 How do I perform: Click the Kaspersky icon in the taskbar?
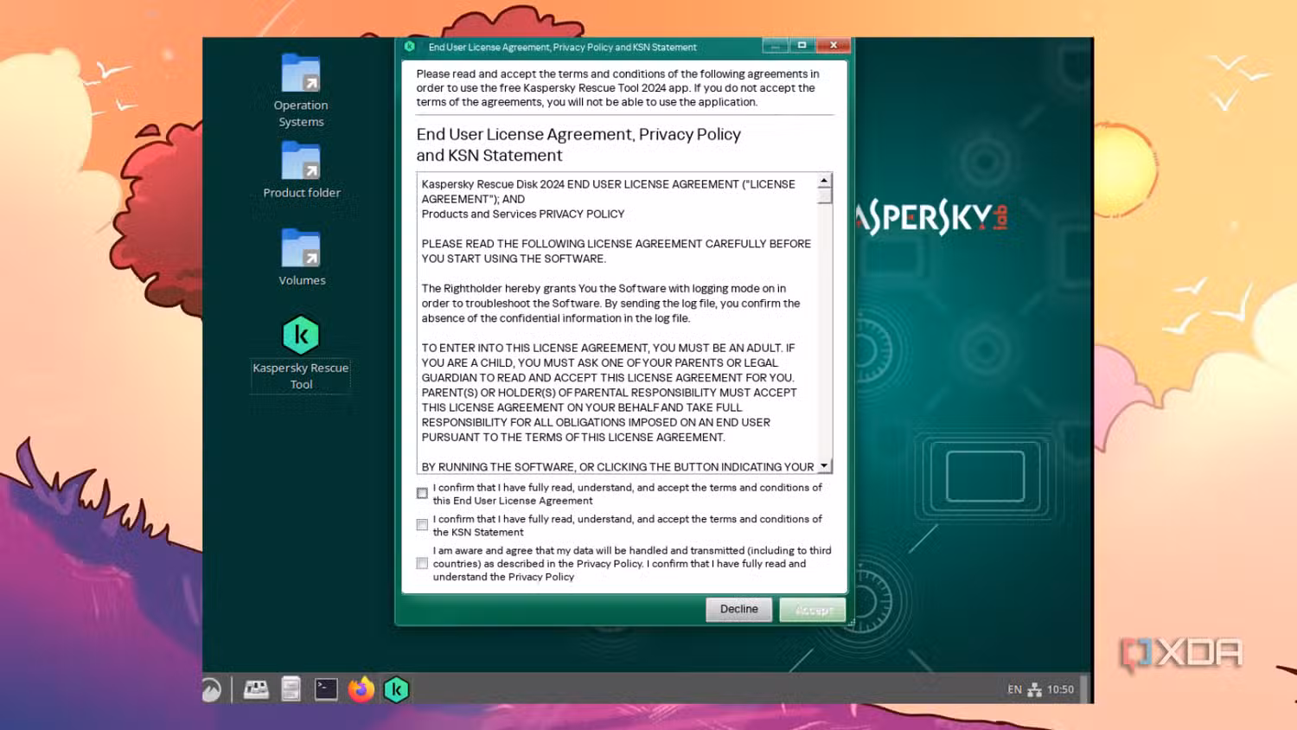pyautogui.click(x=396, y=689)
